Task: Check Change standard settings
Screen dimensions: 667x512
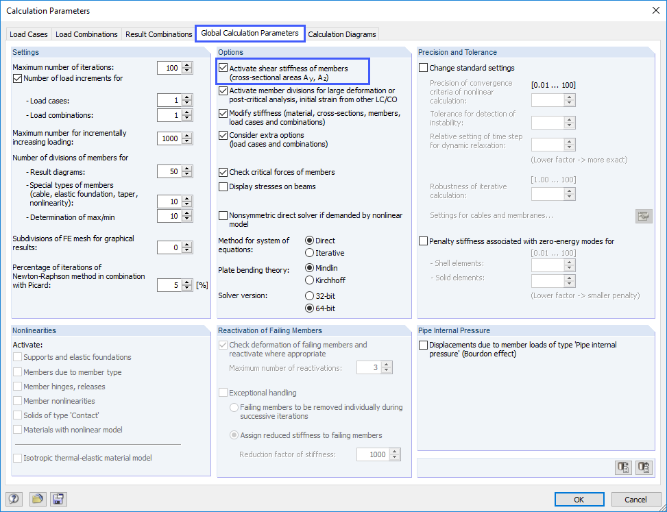Action: [423, 67]
